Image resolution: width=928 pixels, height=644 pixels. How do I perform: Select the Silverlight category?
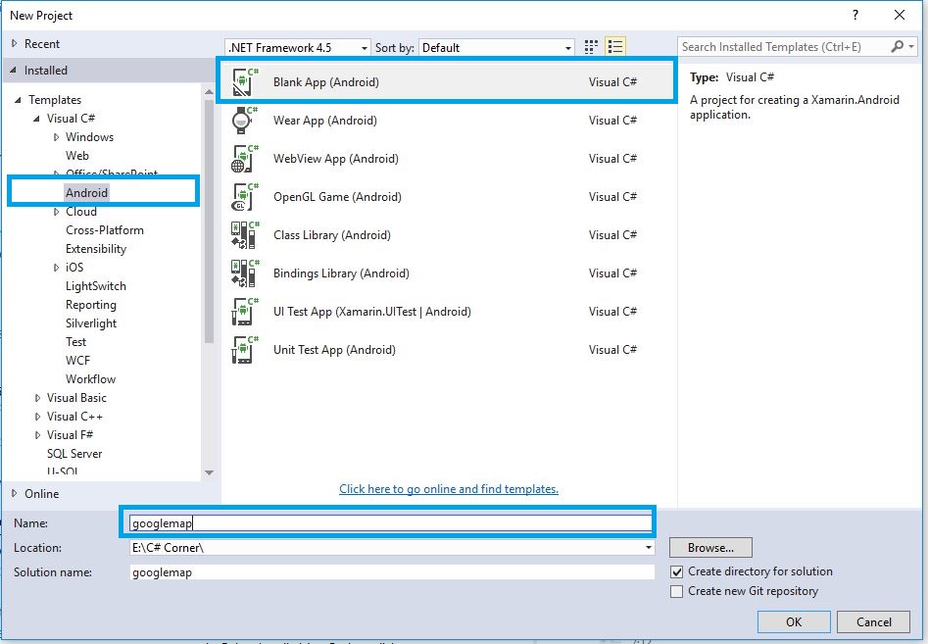click(90, 323)
